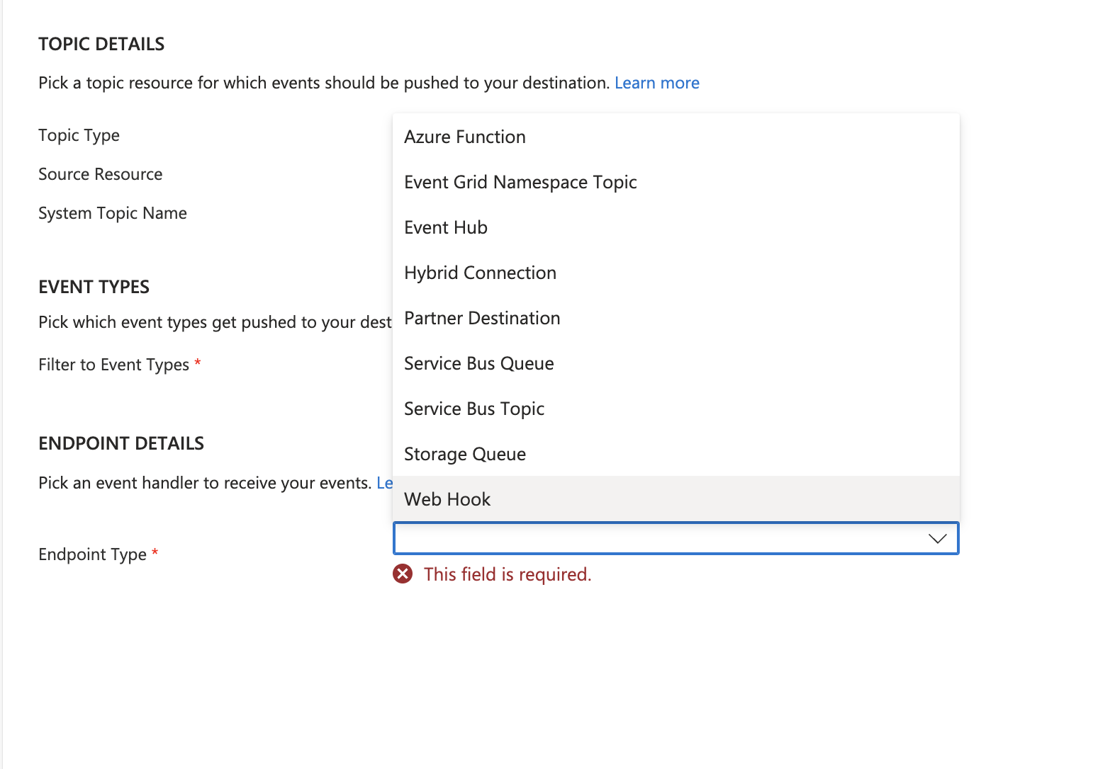The height and width of the screenshot is (769, 1093).
Task: Click the System Topic Name label
Action: [x=113, y=213]
